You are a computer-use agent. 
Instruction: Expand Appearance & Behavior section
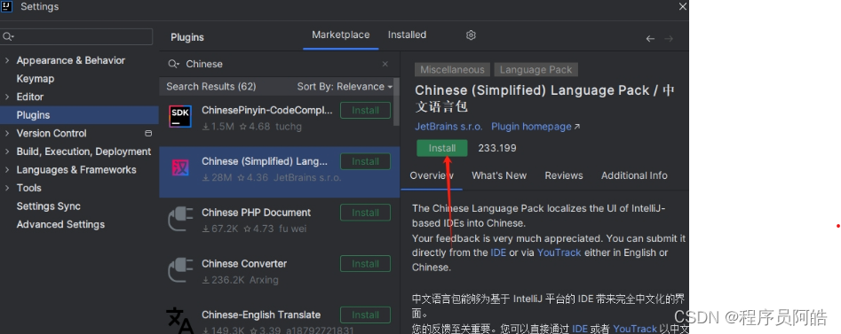(x=7, y=60)
